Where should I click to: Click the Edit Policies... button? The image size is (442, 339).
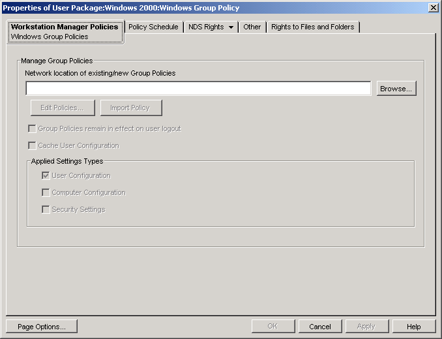click(x=63, y=108)
